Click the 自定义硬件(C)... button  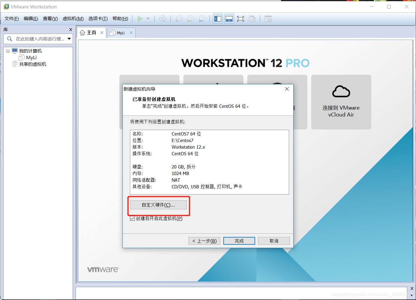[x=158, y=205]
